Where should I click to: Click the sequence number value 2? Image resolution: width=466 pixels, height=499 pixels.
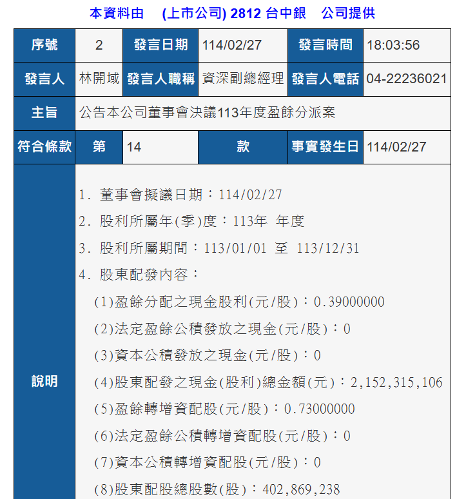pos(99,45)
